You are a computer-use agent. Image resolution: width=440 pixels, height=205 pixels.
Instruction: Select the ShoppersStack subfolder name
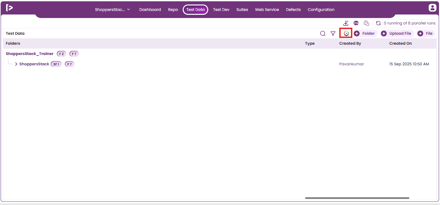34,64
